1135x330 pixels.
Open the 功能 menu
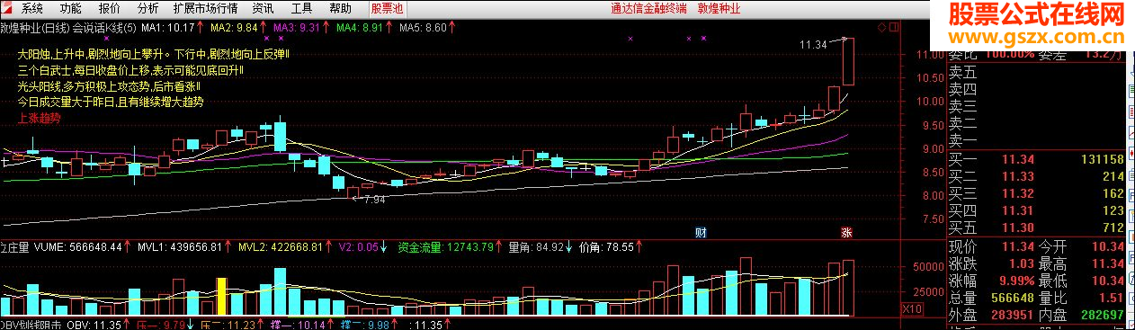click(x=70, y=8)
